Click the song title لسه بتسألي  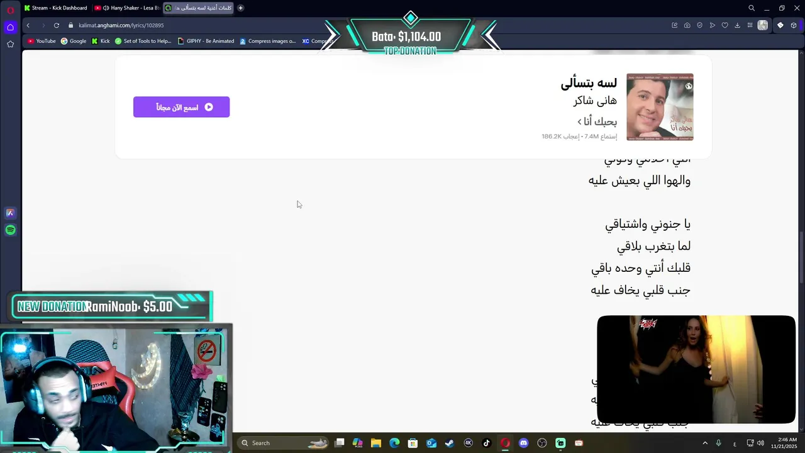[589, 82]
